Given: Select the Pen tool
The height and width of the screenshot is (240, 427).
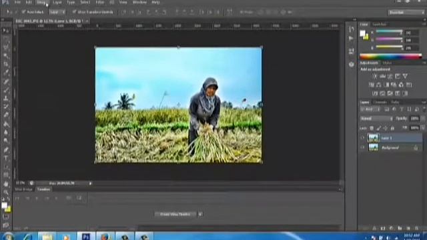Looking at the screenshot, I should [5, 149].
